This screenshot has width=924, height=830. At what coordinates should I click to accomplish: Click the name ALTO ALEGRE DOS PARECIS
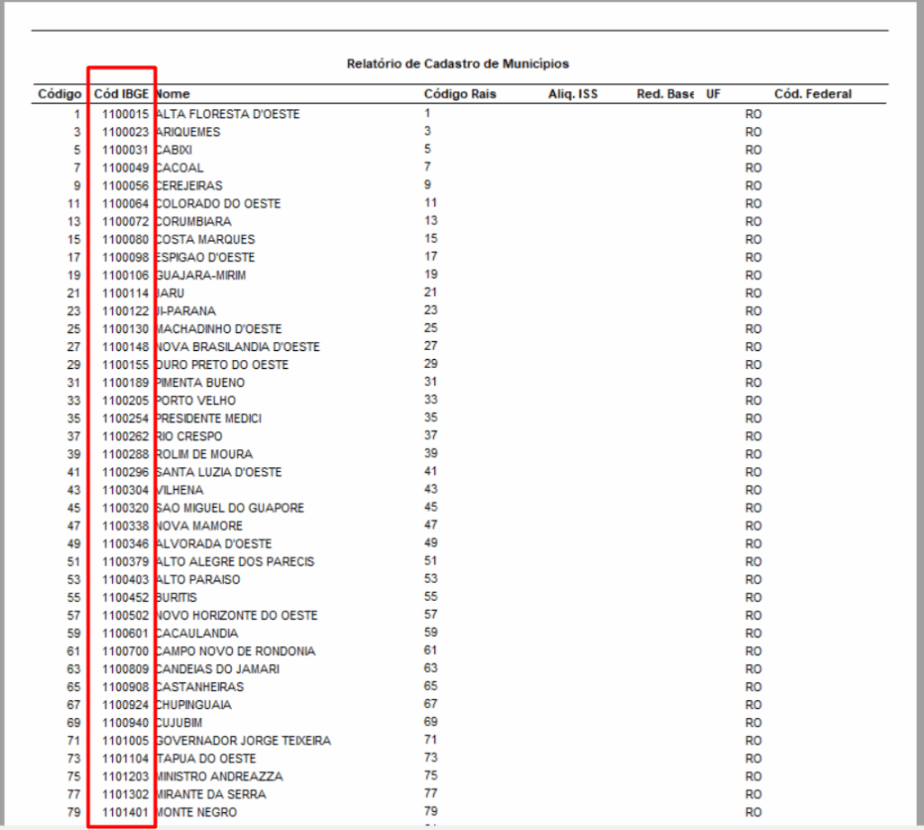tap(235, 562)
